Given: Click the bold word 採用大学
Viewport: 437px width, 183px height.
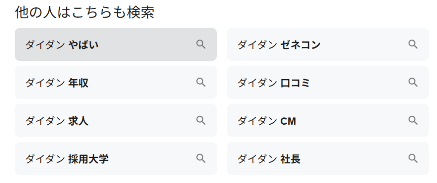Looking at the screenshot, I should click(x=88, y=159).
